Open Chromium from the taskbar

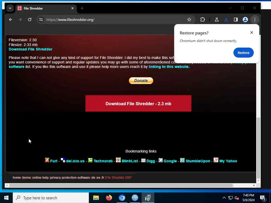pos(122,198)
